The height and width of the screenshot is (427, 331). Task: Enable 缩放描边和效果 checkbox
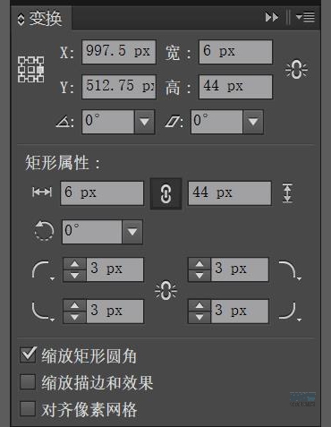(x=28, y=382)
